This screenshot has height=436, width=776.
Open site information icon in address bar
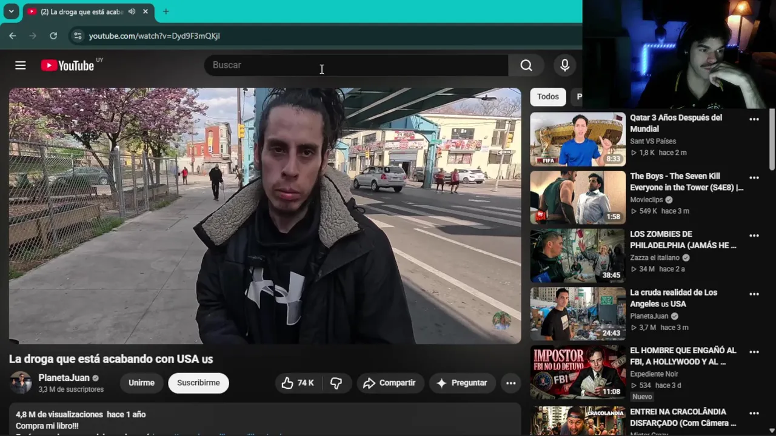(x=77, y=36)
